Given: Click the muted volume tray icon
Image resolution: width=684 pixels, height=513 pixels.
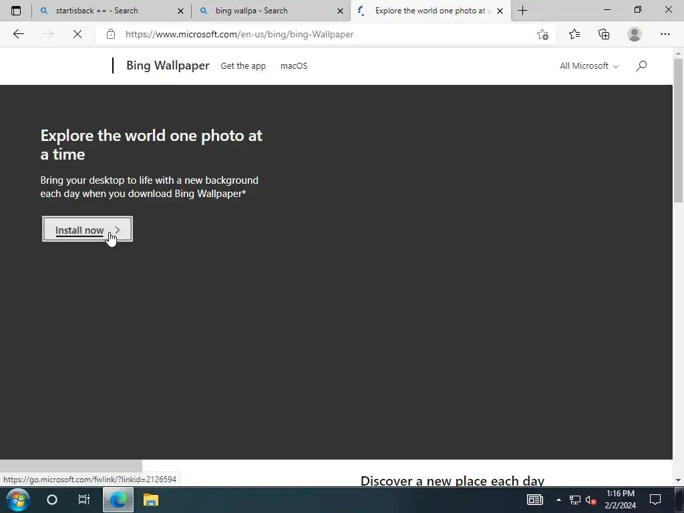Looking at the screenshot, I should 590,500.
